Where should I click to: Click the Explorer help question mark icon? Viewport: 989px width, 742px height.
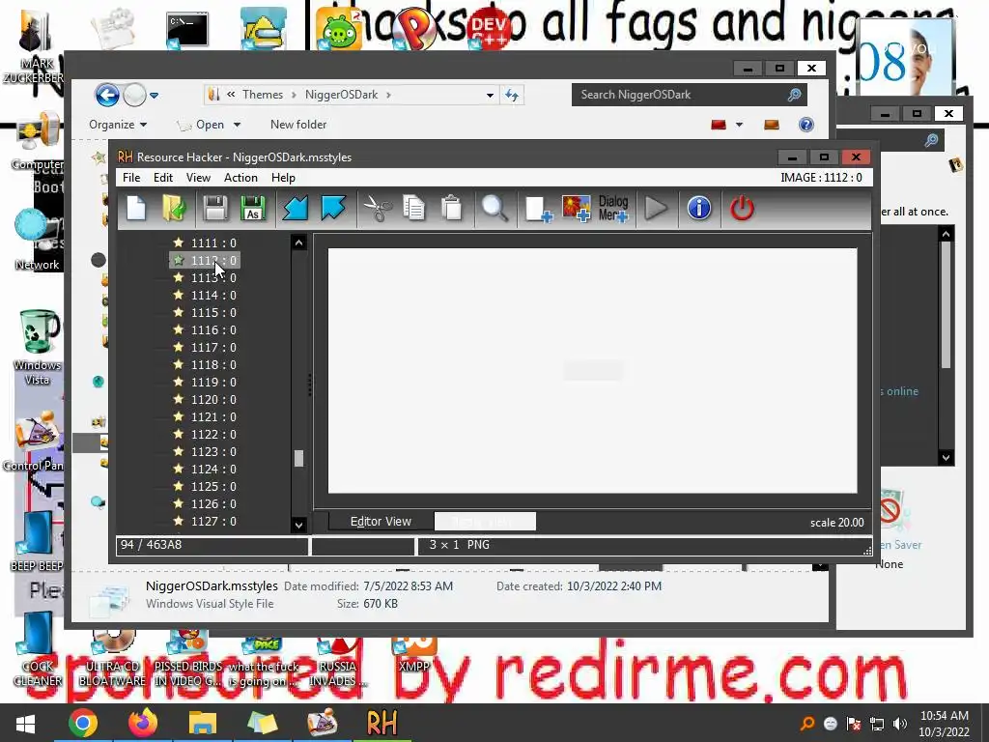[x=806, y=125]
